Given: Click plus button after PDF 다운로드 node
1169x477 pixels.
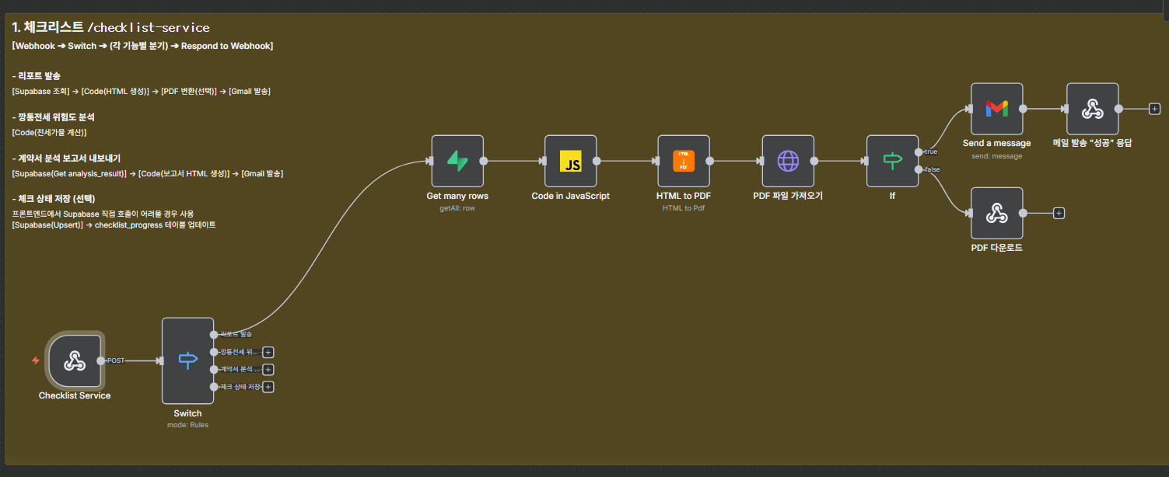Looking at the screenshot, I should pos(1059,213).
